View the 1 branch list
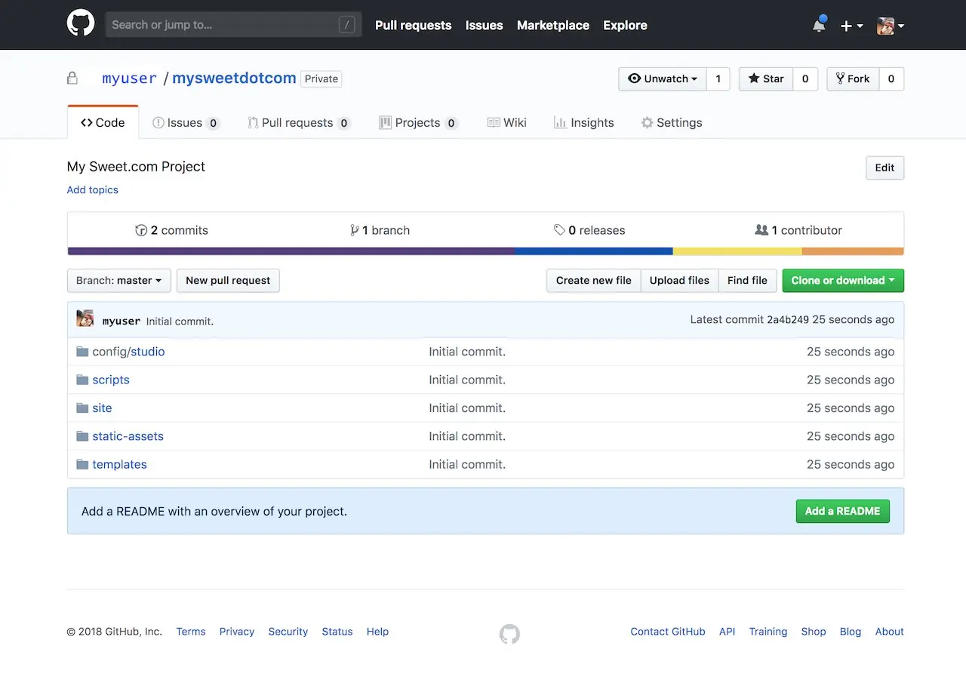966x683 pixels. click(x=380, y=230)
